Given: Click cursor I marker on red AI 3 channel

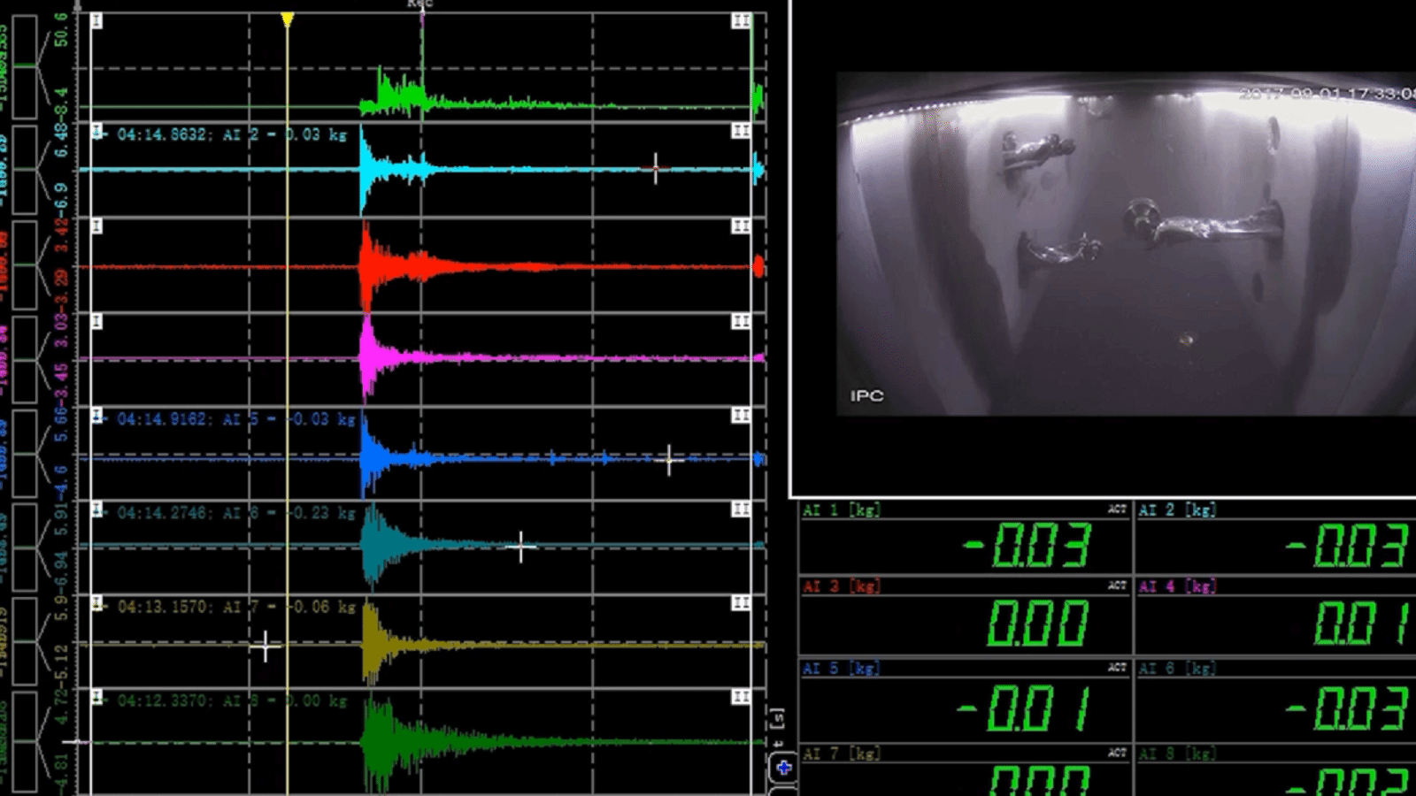Looking at the screenshot, I should tap(96, 226).
